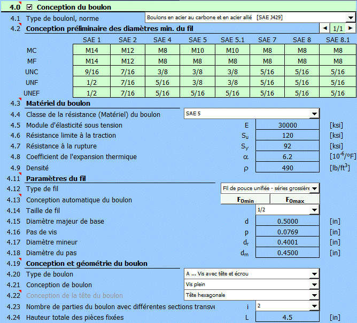Screen dimensions: 357x323
Task: Click the 4.0 section number comment marker
Action: [x=20, y=3]
